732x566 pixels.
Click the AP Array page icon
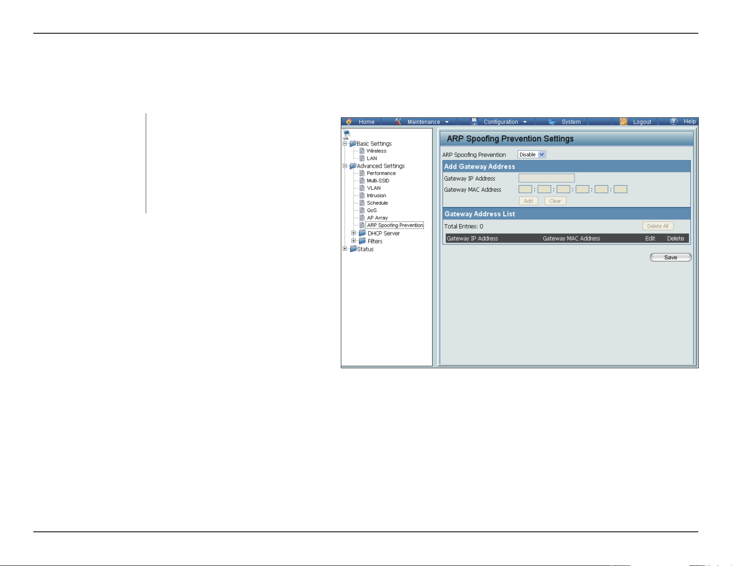coord(362,218)
